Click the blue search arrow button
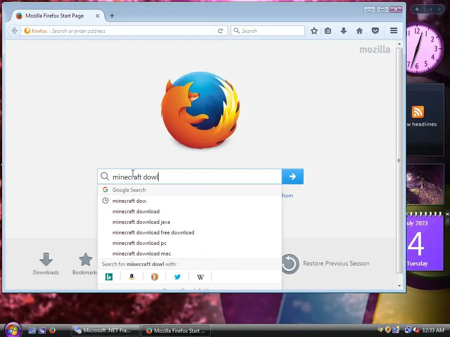This screenshot has width=450, height=337. (x=292, y=176)
